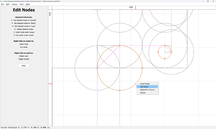Screen dimensions: 216x129
Task: Click the 0.75 vertical ruler label
Action: point(50,14)
